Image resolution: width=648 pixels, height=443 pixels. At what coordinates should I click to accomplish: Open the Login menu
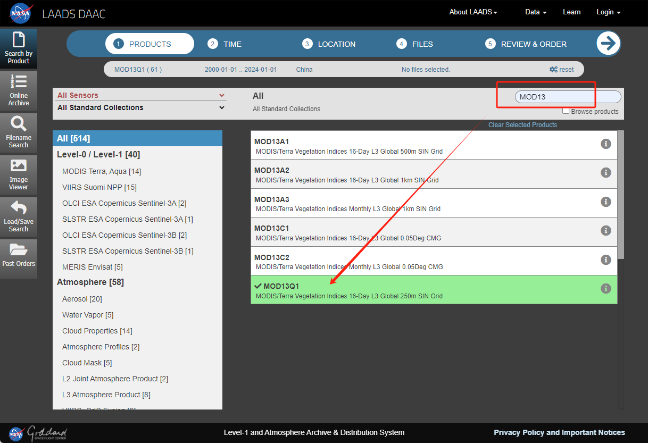tap(609, 12)
